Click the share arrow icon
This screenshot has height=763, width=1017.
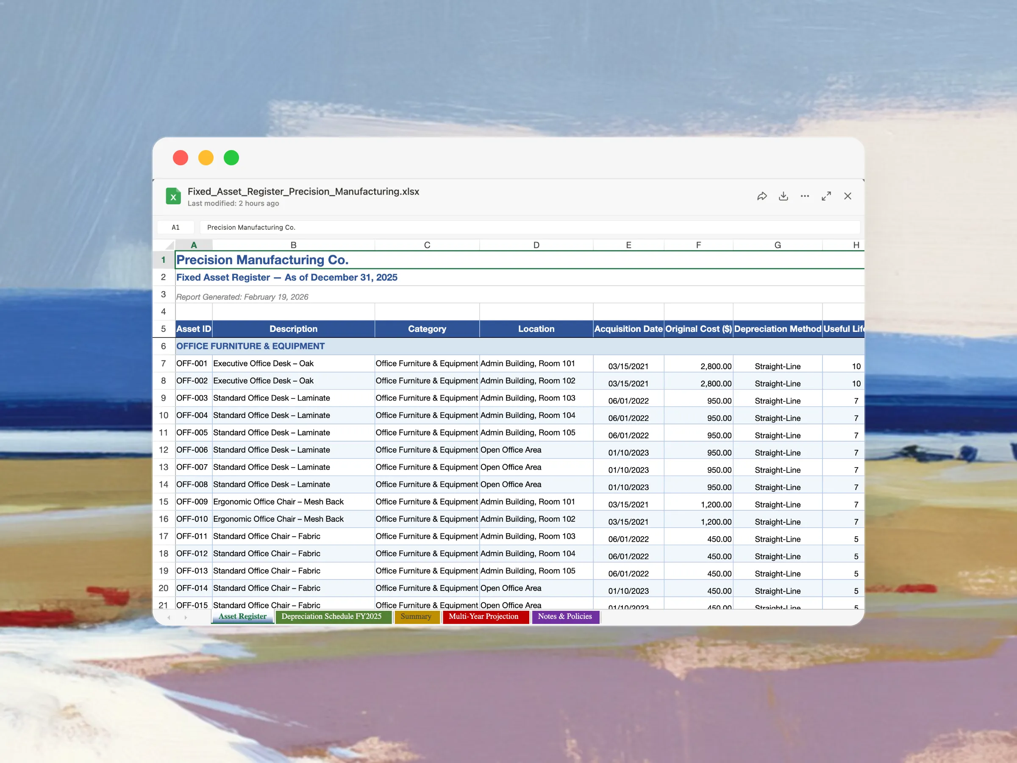762,196
